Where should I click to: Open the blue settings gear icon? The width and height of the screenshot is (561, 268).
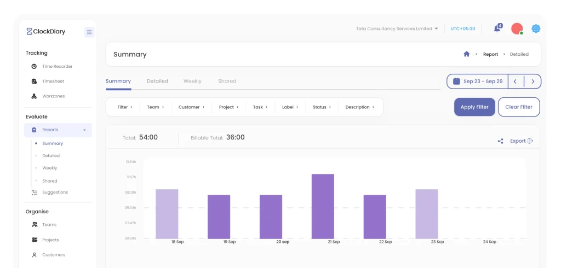(x=536, y=28)
